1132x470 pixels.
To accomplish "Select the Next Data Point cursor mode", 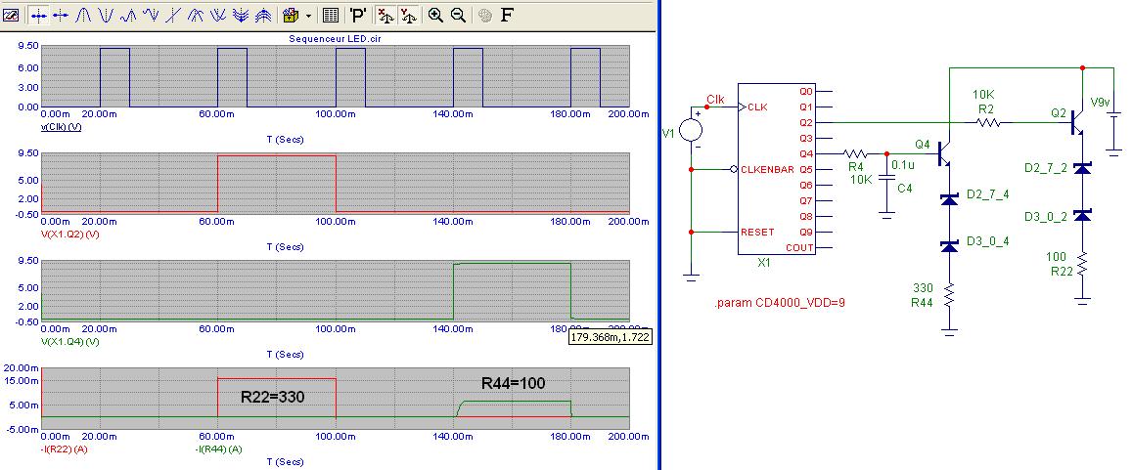I will (x=38, y=15).
